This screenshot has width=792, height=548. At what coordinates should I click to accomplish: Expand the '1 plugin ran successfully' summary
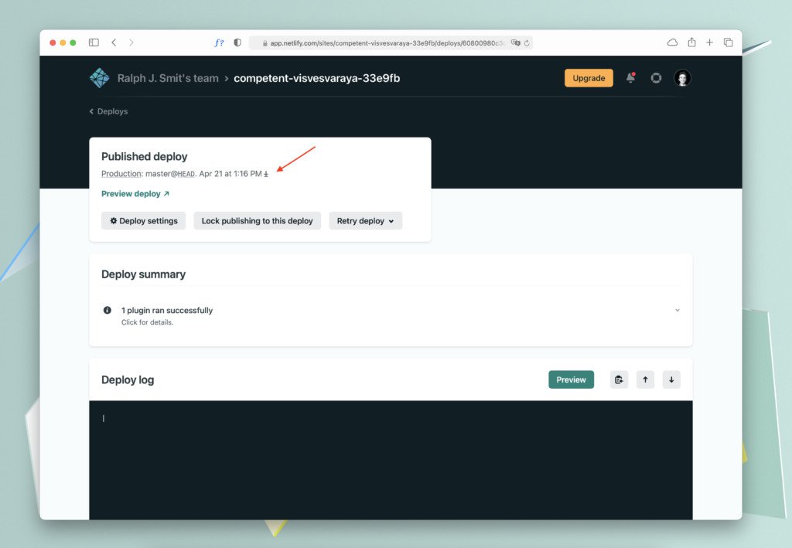pos(677,310)
